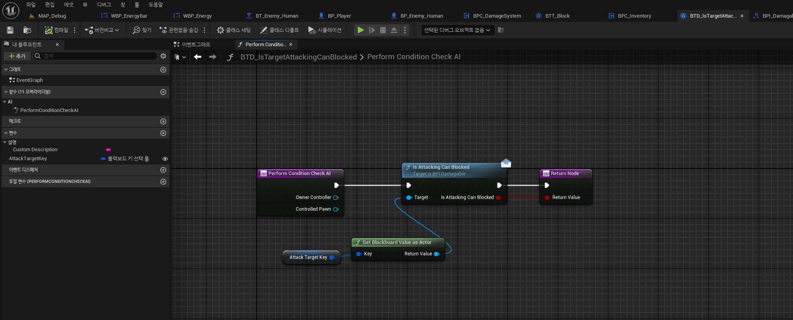This screenshot has height=320, width=793.
Task: Open the 파일 menu
Action: point(31,5)
